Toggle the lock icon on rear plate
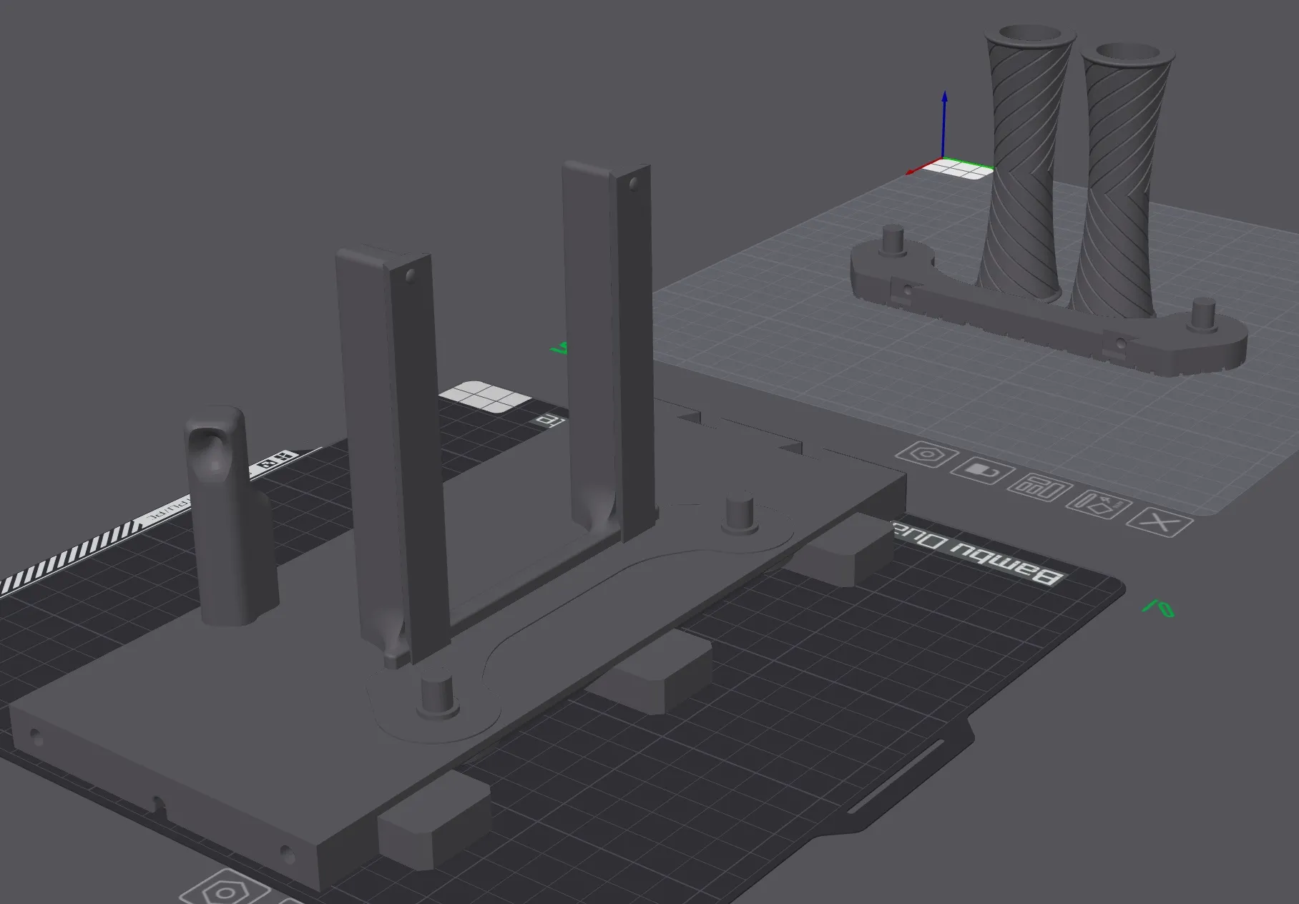Screen dimensions: 1299x904 (x=982, y=471)
